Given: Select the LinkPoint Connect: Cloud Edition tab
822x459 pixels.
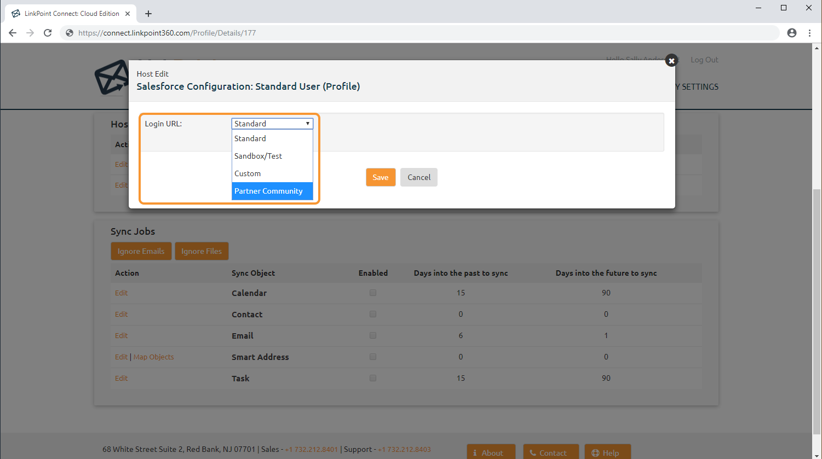Looking at the screenshot, I should click(71, 14).
